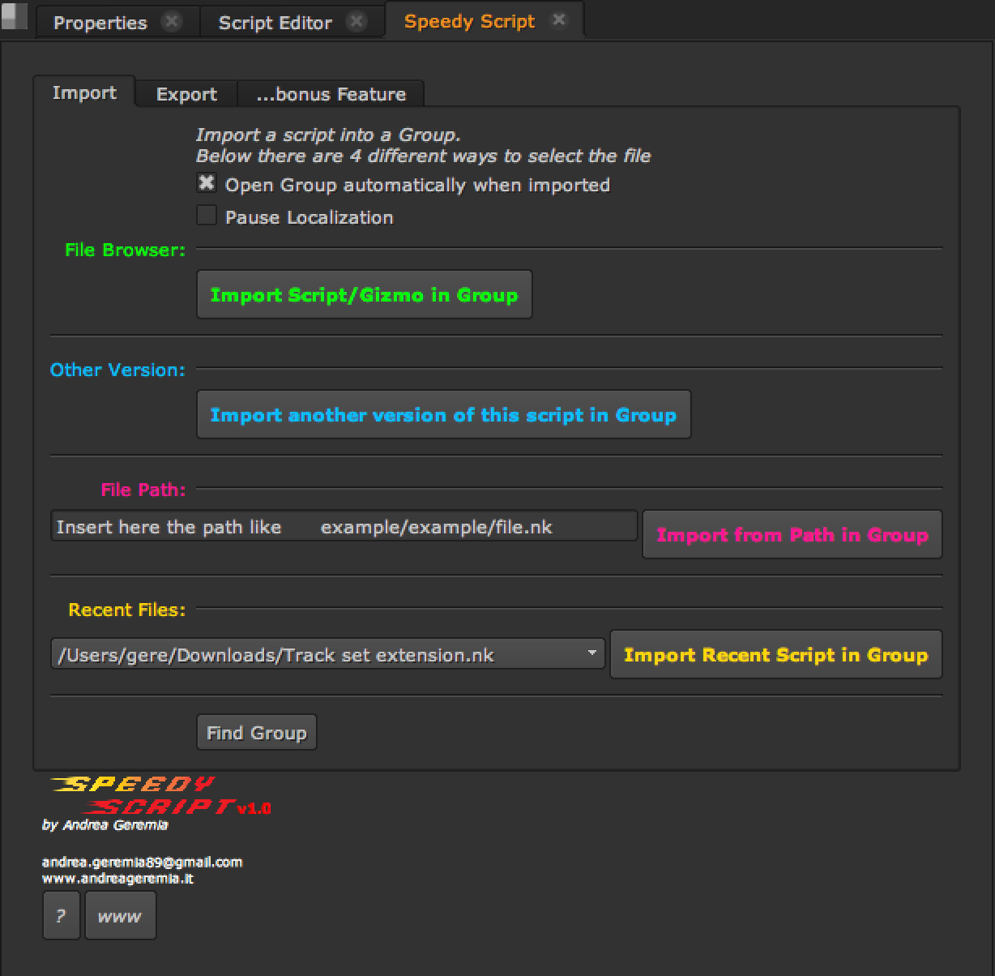Open the Recent Files dropdown arrow

(592, 653)
